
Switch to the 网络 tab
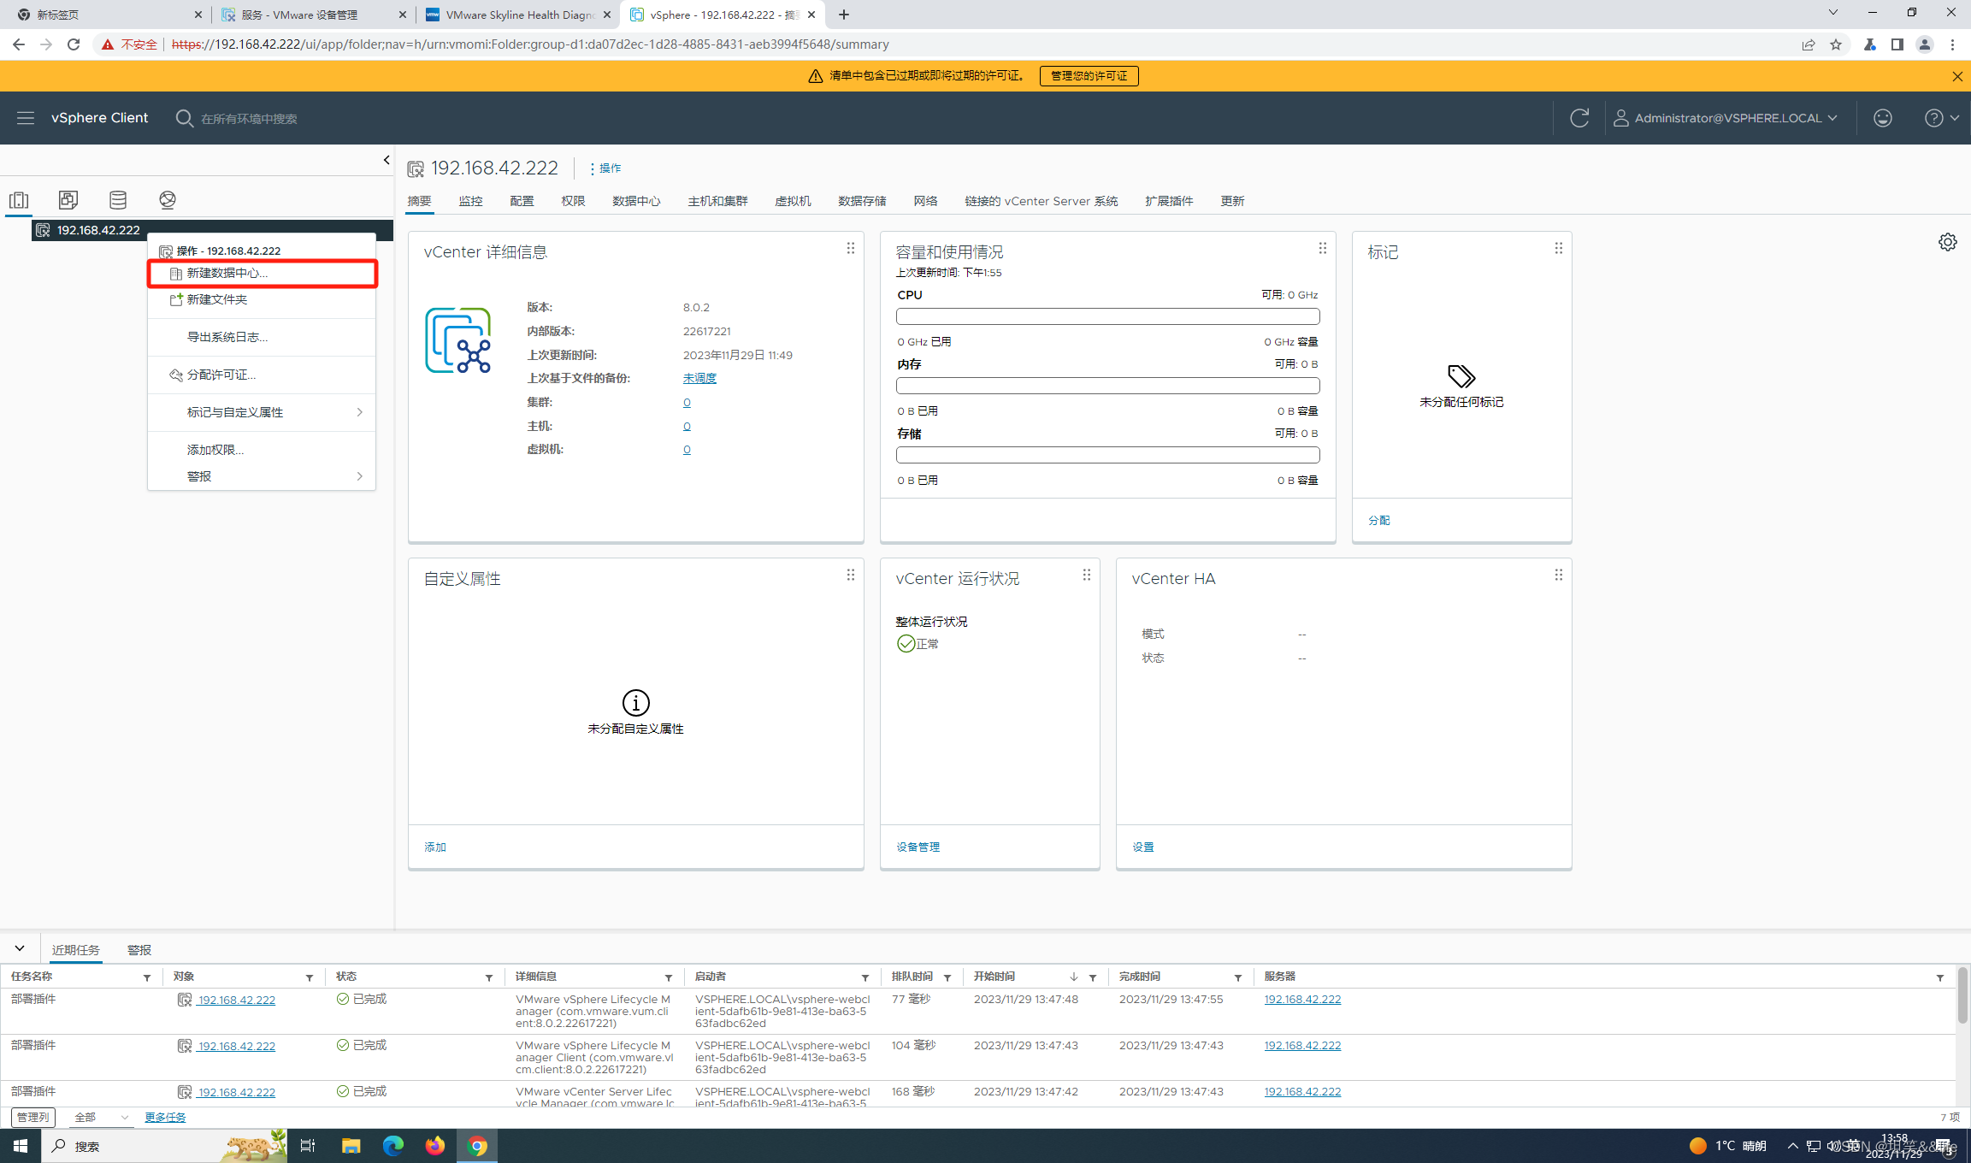925,201
